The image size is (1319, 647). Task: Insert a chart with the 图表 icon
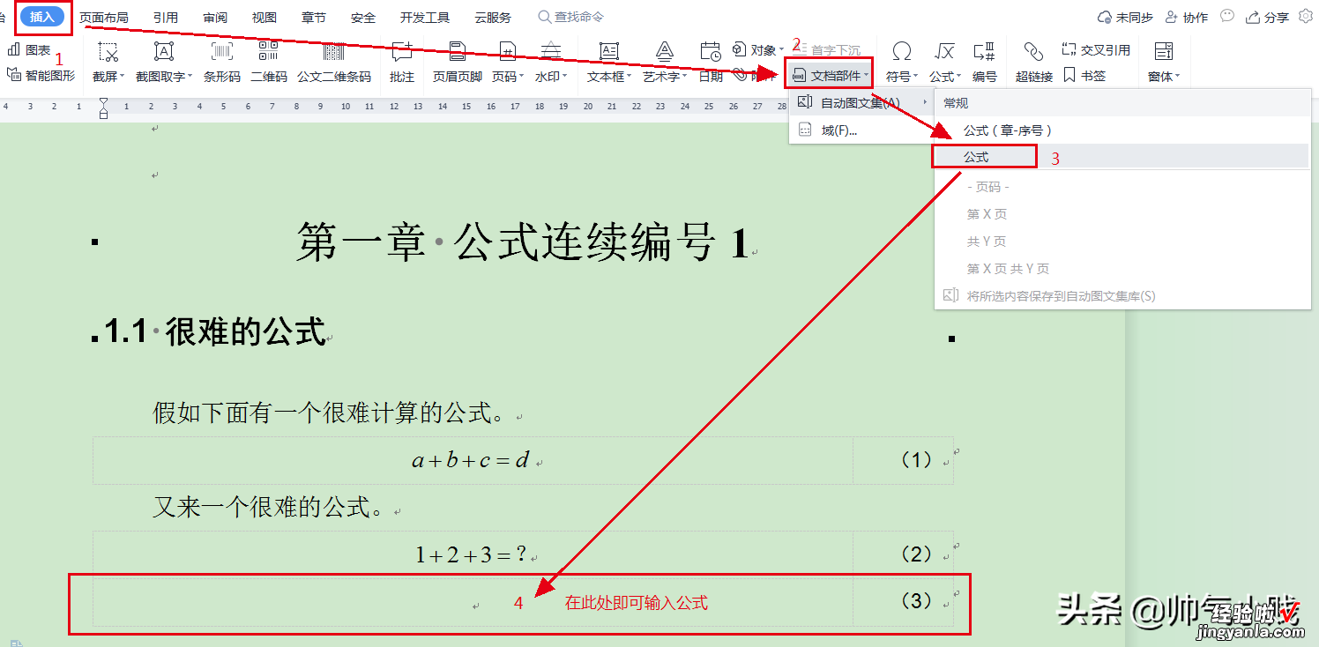29,50
